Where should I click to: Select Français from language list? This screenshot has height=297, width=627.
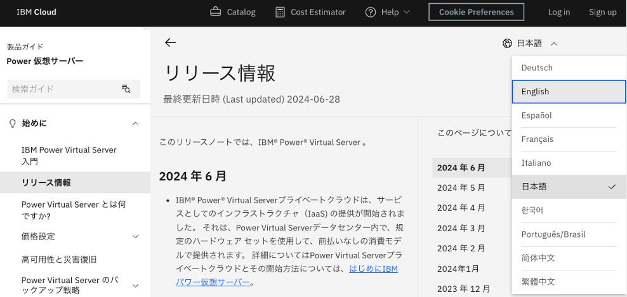[x=569, y=139]
